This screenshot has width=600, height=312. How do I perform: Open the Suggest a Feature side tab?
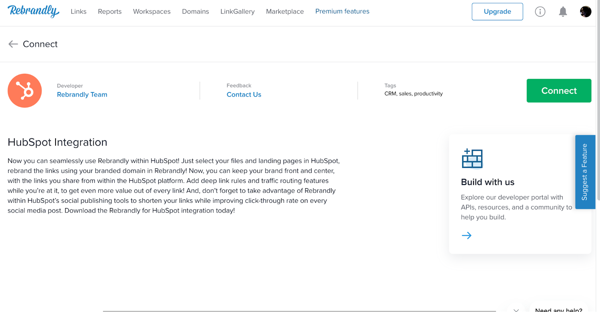(x=585, y=172)
